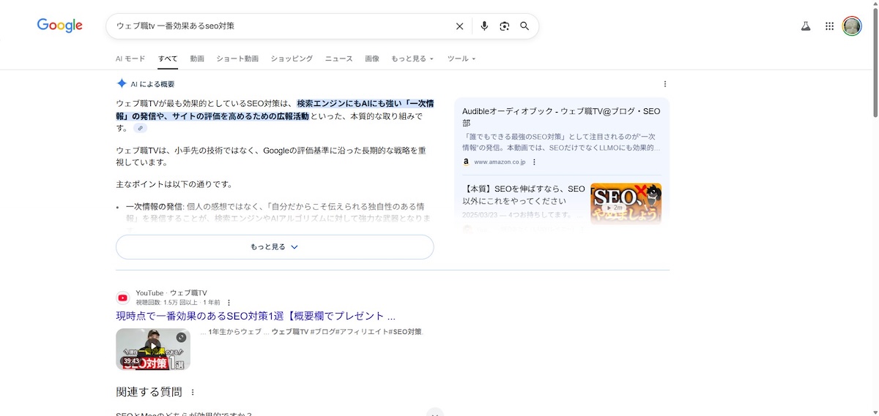
Task: Open Google Lens image search
Action: (504, 26)
